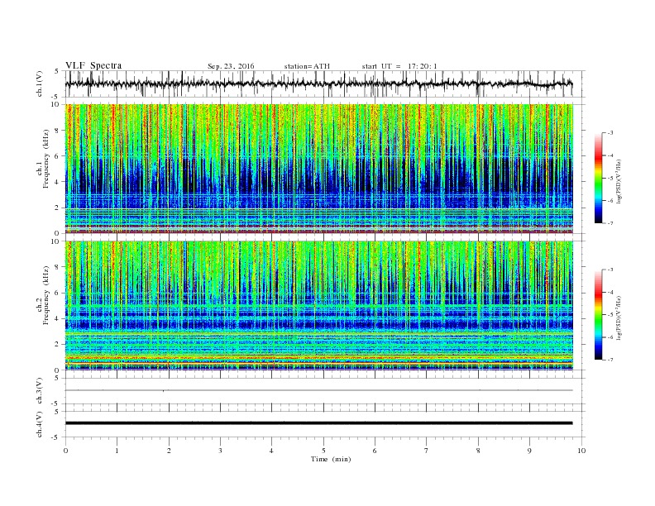
Task: Click the ch.2 'Frequency (kHz)' axis label
Action: [46, 295]
